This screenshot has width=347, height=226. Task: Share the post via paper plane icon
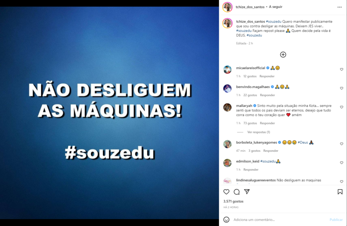[x=247, y=192]
